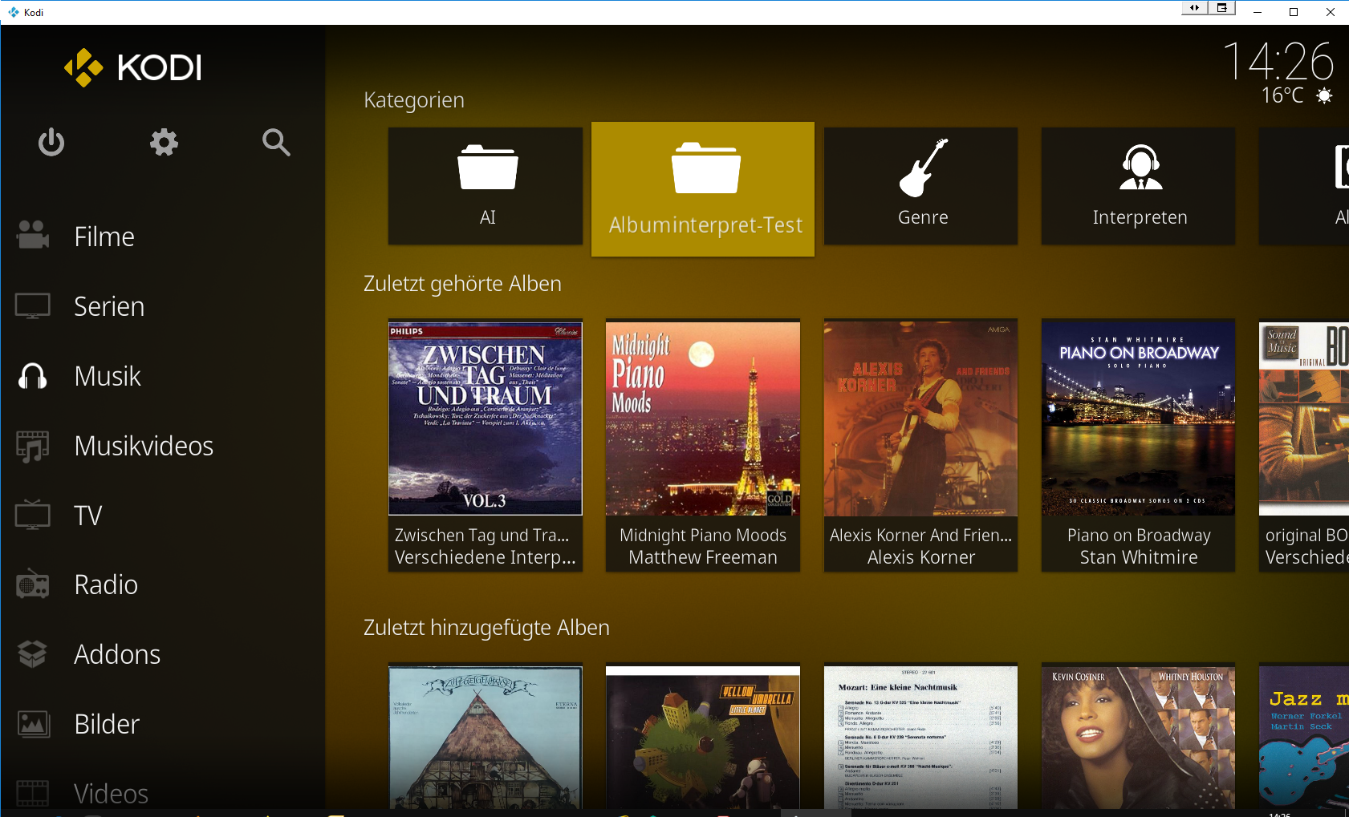Click the Kodi logo
This screenshot has height=817, width=1349.
[x=133, y=67]
